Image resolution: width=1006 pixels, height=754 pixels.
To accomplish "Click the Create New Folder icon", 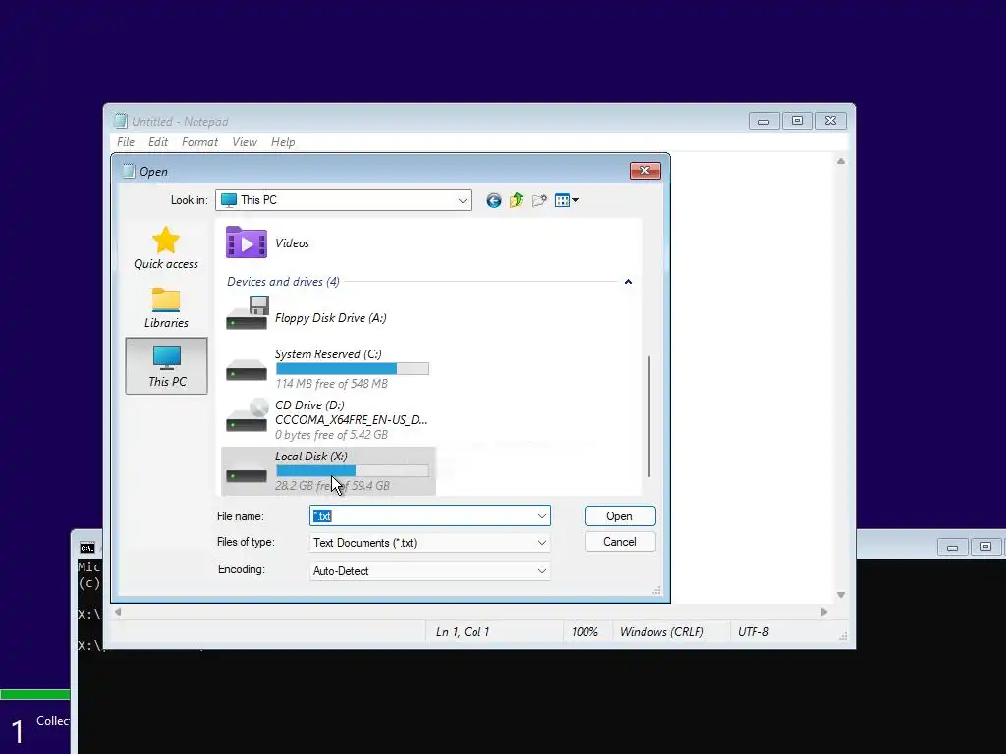I will point(539,200).
